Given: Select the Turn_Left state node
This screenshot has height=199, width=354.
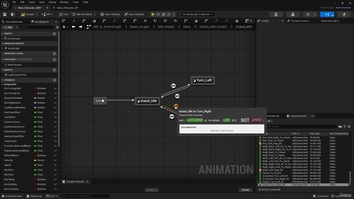Looking at the screenshot, I should 203,80.
